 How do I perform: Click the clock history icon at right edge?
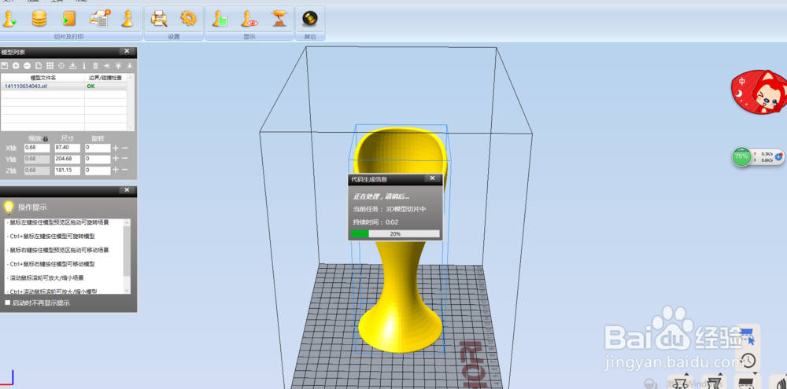coord(748,361)
